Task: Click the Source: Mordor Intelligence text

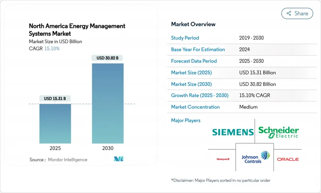Action: 58,160
